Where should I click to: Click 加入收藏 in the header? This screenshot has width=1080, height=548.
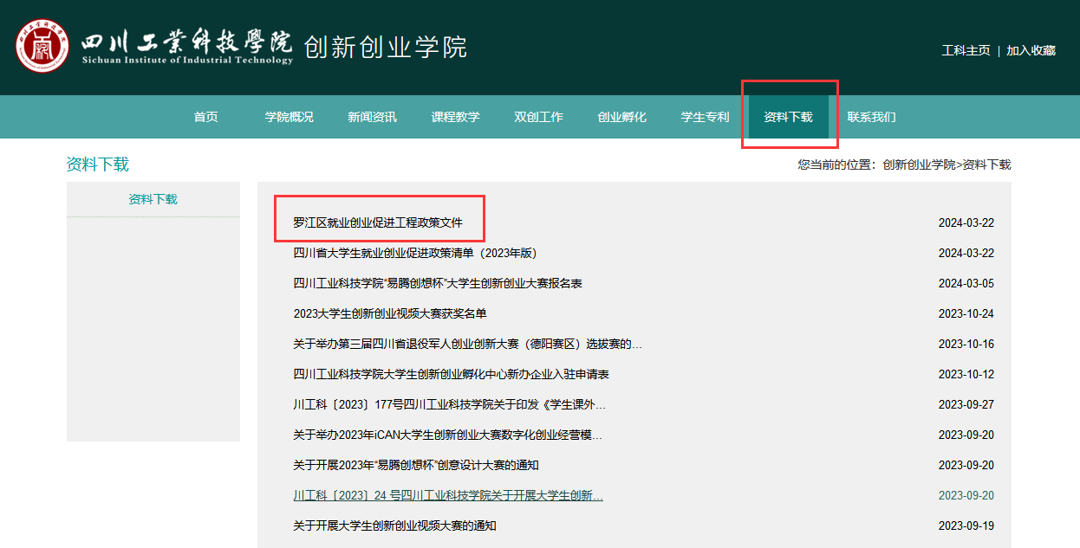point(1031,50)
